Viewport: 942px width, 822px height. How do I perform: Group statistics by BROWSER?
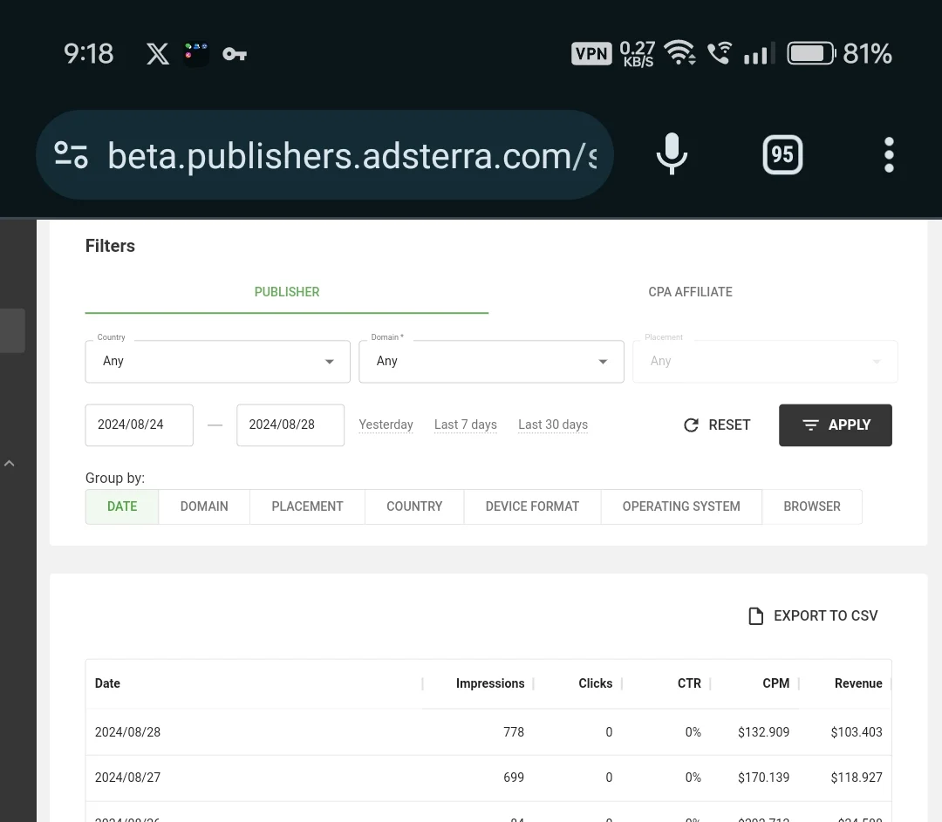812,506
